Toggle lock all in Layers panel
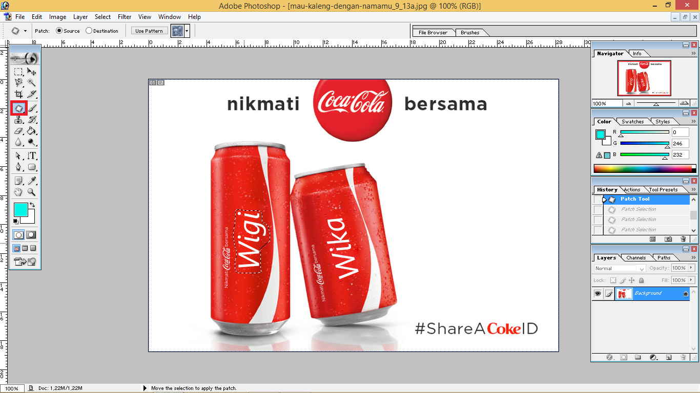700x393 pixels. coord(641,280)
